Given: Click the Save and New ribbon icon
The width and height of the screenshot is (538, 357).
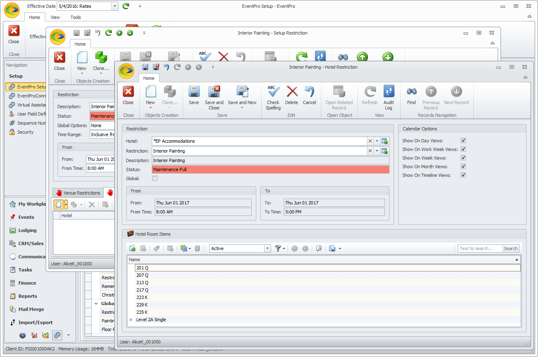Looking at the screenshot, I should (x=242, y=91).
